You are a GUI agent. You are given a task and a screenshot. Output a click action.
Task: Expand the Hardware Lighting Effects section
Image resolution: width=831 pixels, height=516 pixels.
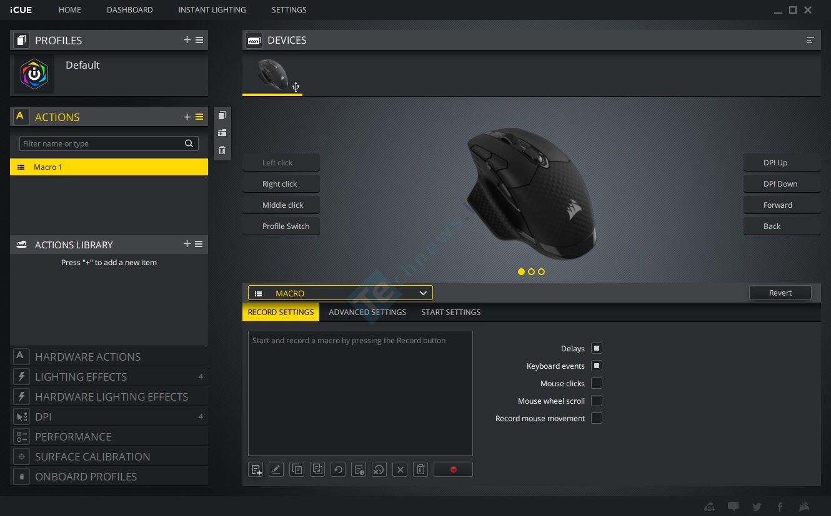109,397
